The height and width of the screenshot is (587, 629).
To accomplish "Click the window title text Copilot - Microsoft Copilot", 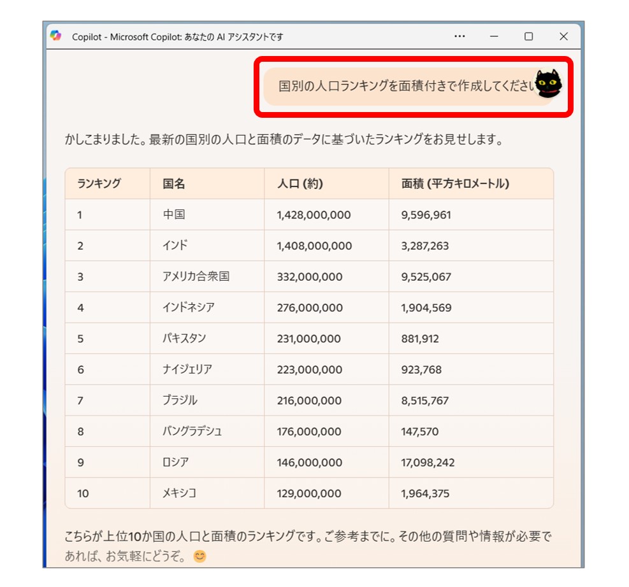I will coord(177,37).
